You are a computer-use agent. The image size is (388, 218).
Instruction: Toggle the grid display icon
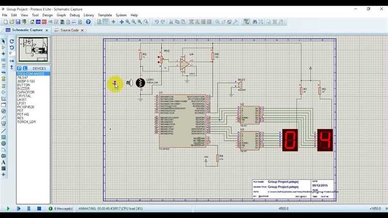pyautogui.click(x=105, y=22)
